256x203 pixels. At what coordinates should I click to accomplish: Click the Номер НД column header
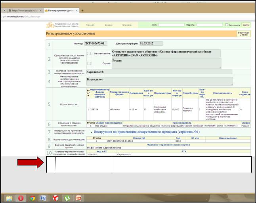point(139,138)
